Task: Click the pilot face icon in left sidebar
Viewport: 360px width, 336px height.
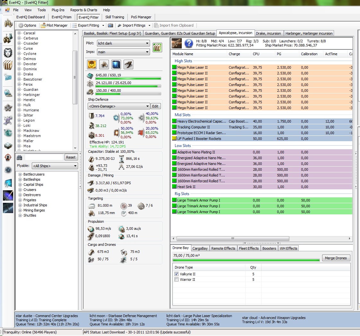Action: (x=8, y=53)
